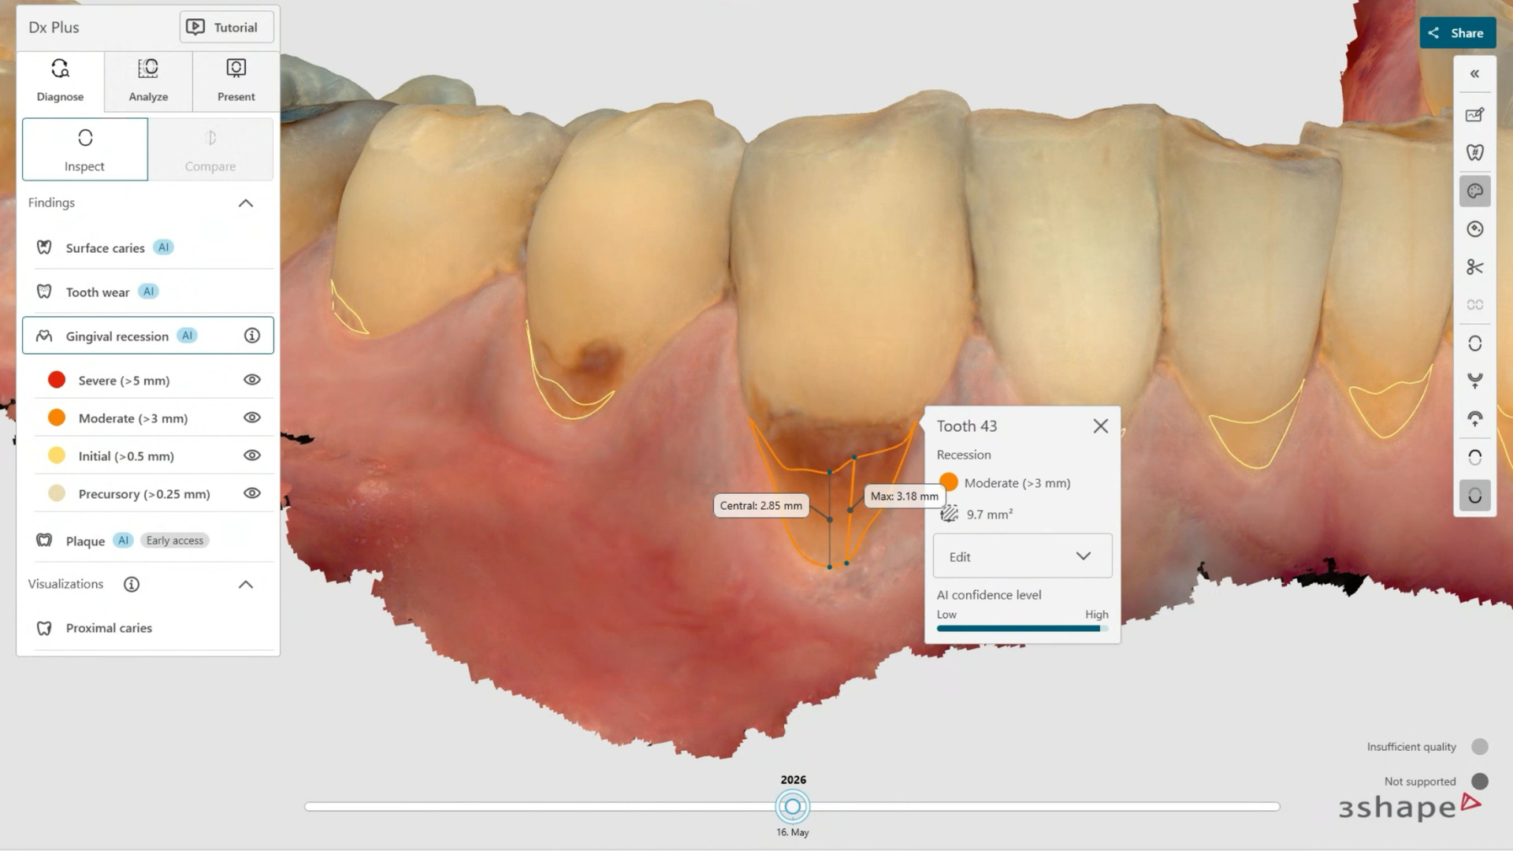Click the recession area icon beside 9.7 mm²

950,514
